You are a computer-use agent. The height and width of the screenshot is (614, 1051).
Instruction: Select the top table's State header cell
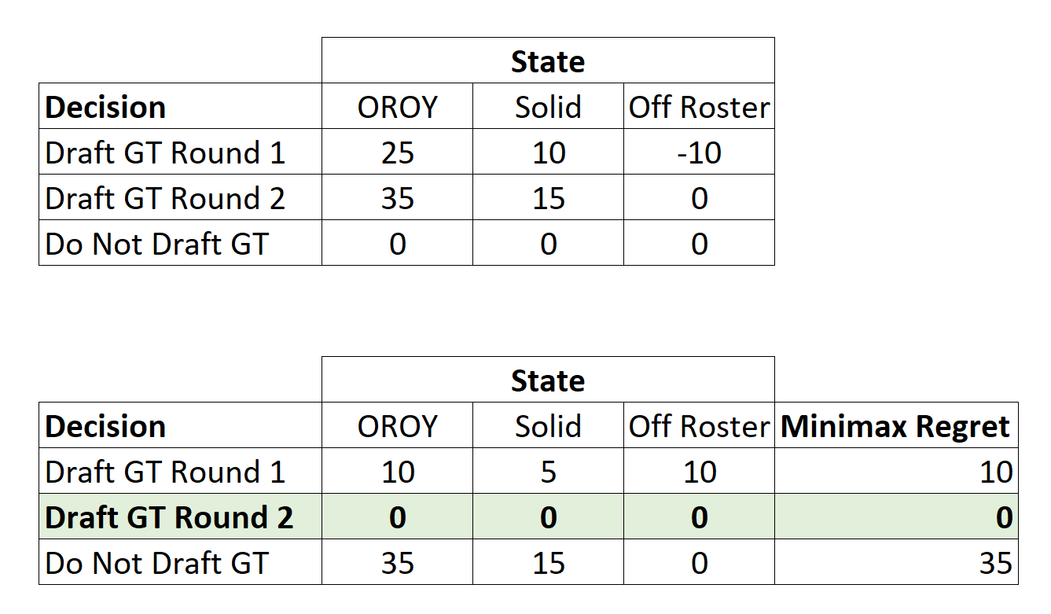tap(548, 61)
